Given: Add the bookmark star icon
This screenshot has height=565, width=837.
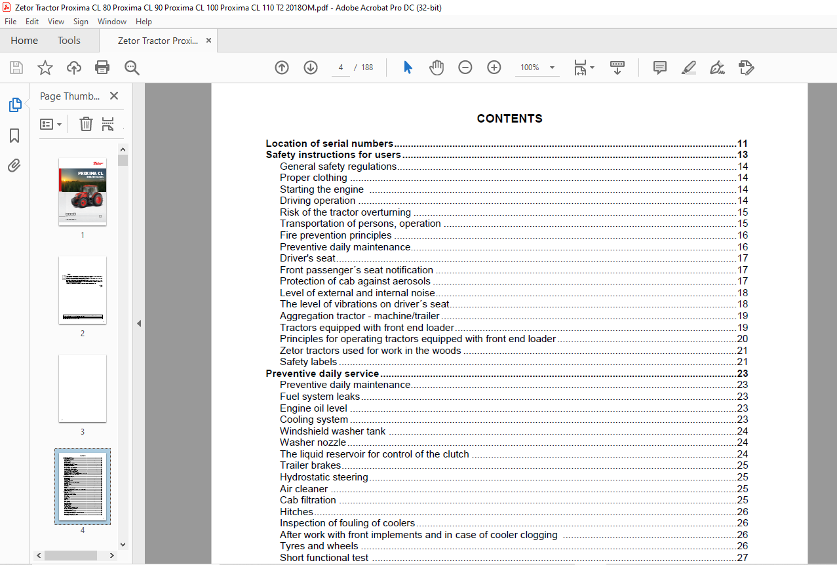Looking at the screenshot, I should tap(45, 68).
